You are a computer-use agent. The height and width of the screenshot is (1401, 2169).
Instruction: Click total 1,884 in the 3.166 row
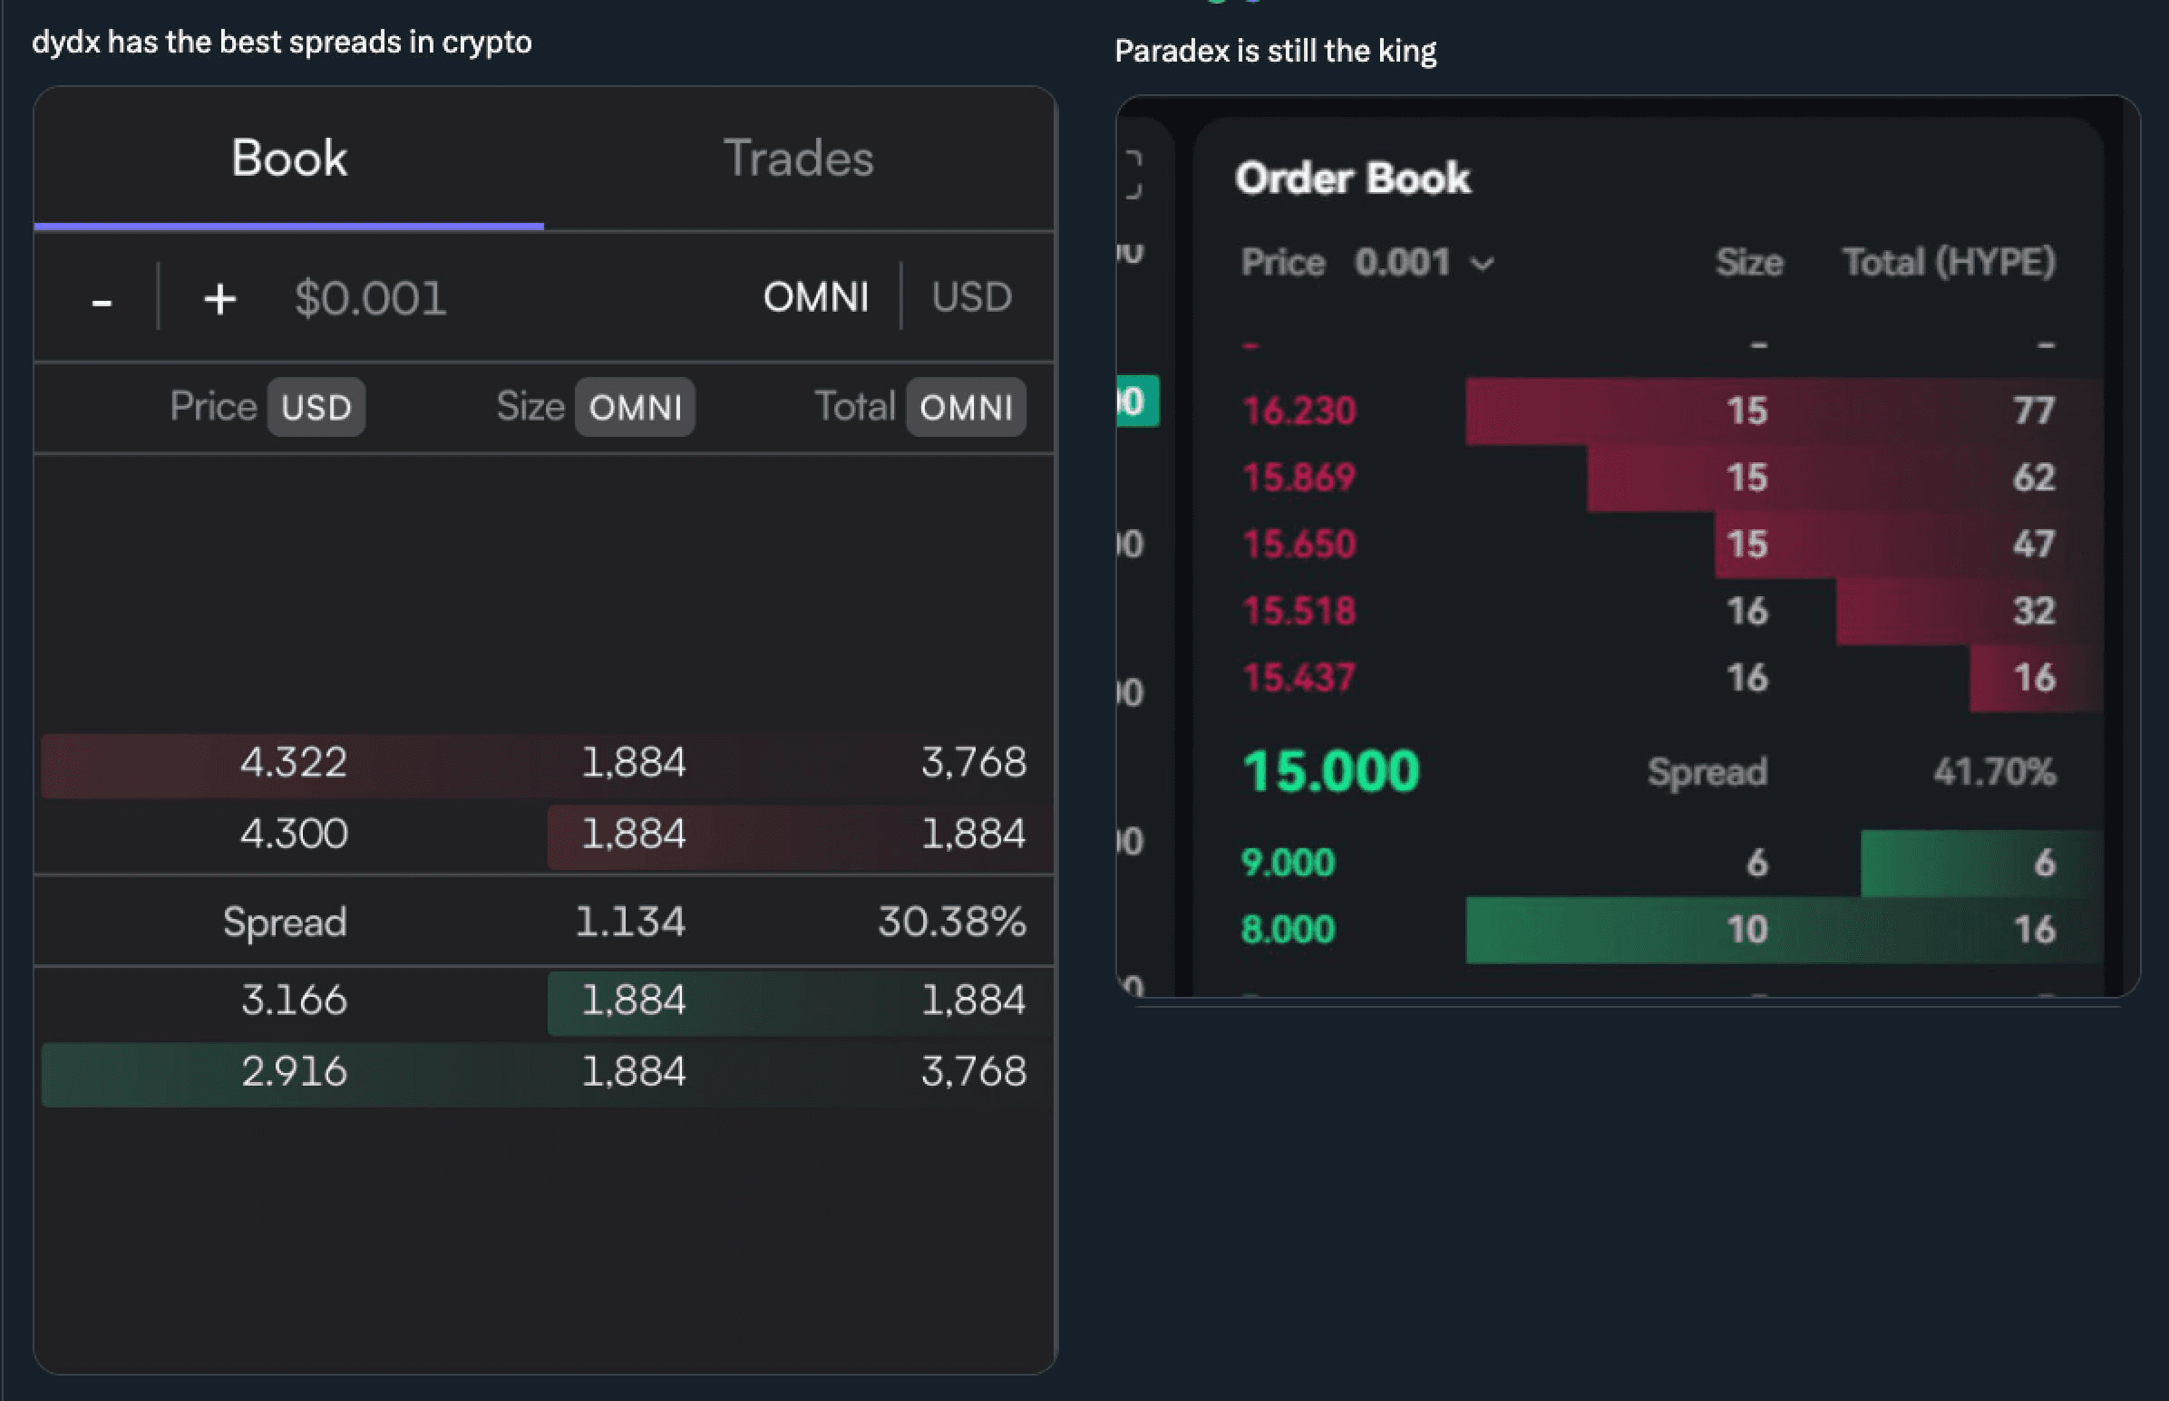point(974,1000)
